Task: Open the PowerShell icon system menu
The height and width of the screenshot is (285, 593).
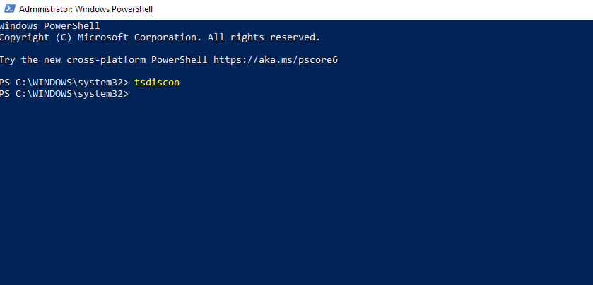Action: point(10,9)
